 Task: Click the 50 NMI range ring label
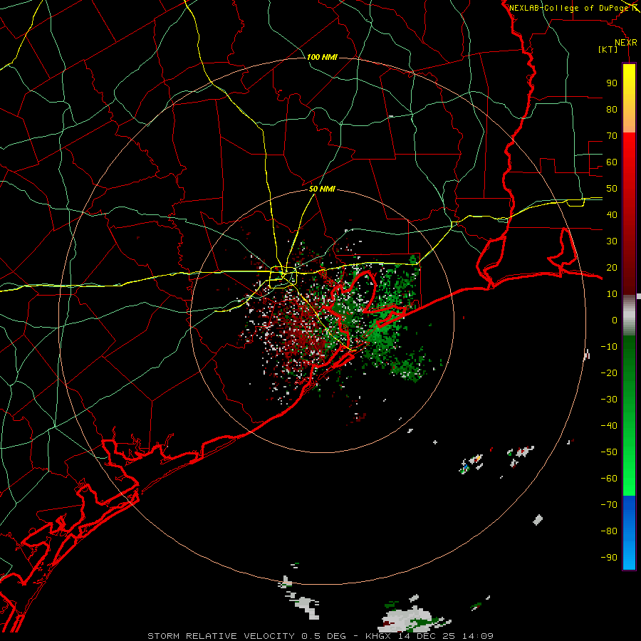322,189
